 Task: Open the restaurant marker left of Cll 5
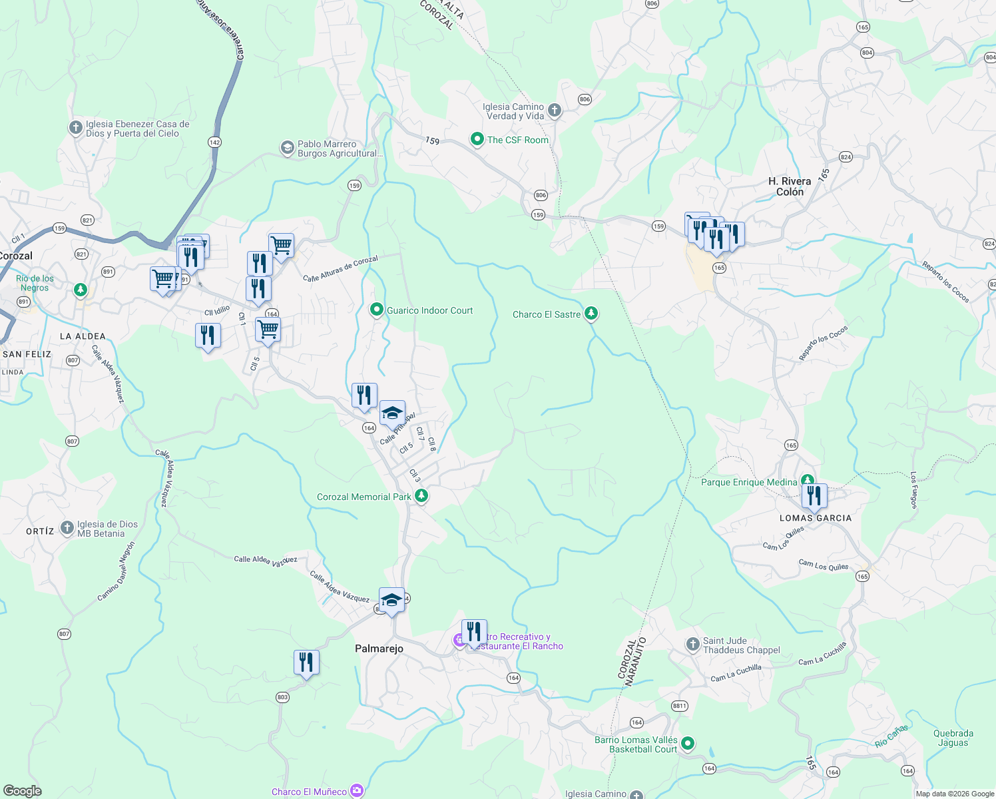point(208,337)
